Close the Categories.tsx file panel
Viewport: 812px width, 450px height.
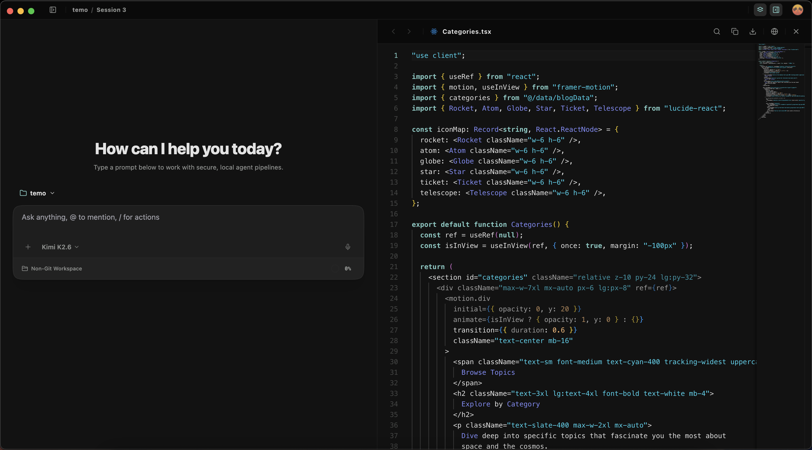pyautogui.click(x=796, y=31)
